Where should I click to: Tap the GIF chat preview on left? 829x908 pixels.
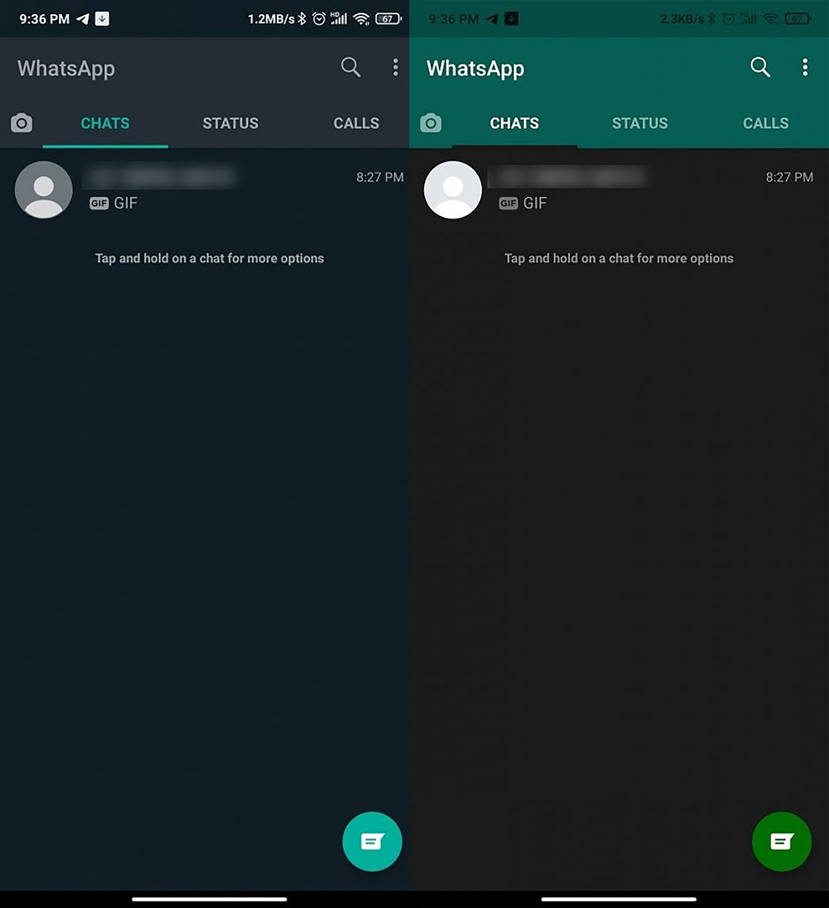pos(207,190)
